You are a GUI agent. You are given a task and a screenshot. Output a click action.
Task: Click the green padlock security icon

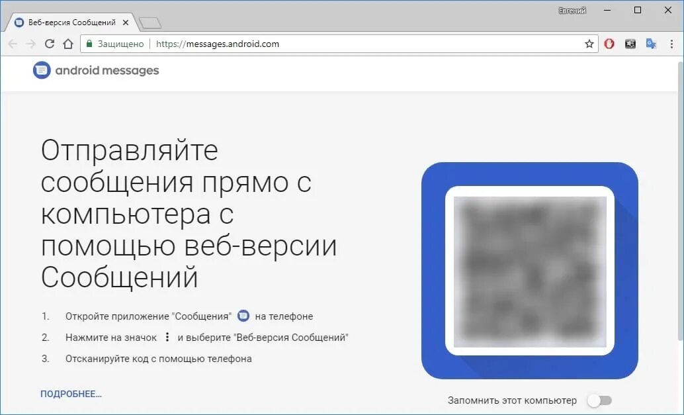[89, 44]
